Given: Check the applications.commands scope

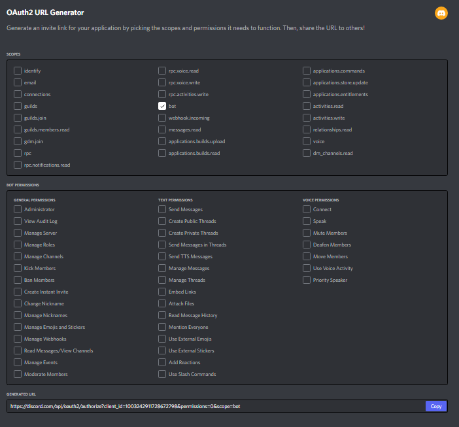Looking at the screenshot, I should [307, 71].
